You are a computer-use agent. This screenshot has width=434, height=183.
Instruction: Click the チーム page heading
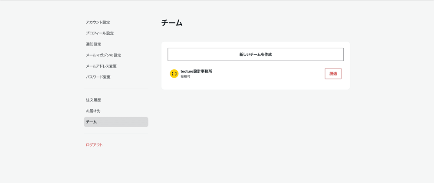click(172, 23)
